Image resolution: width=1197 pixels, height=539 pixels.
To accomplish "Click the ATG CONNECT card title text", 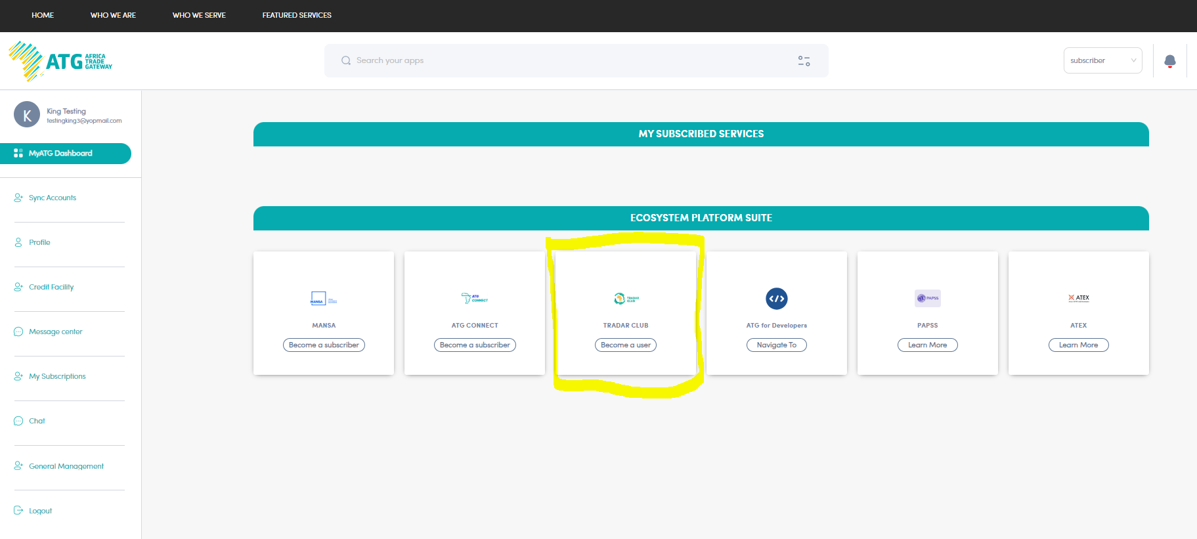I will [x=475, y=325].
